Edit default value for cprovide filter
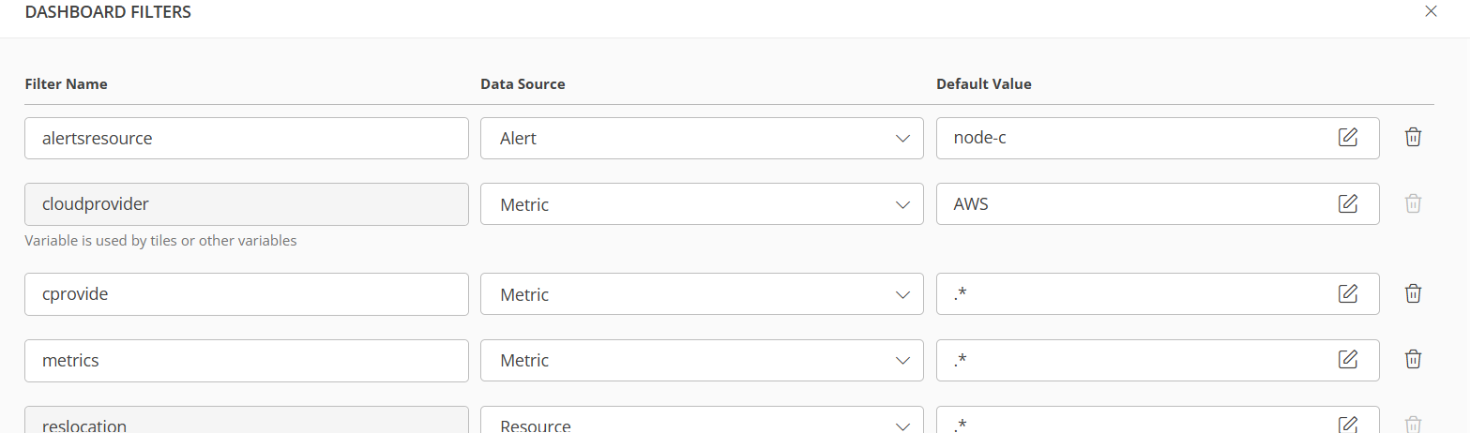Viewport: 1470px width, 433px height. [x=1347, y=293]
